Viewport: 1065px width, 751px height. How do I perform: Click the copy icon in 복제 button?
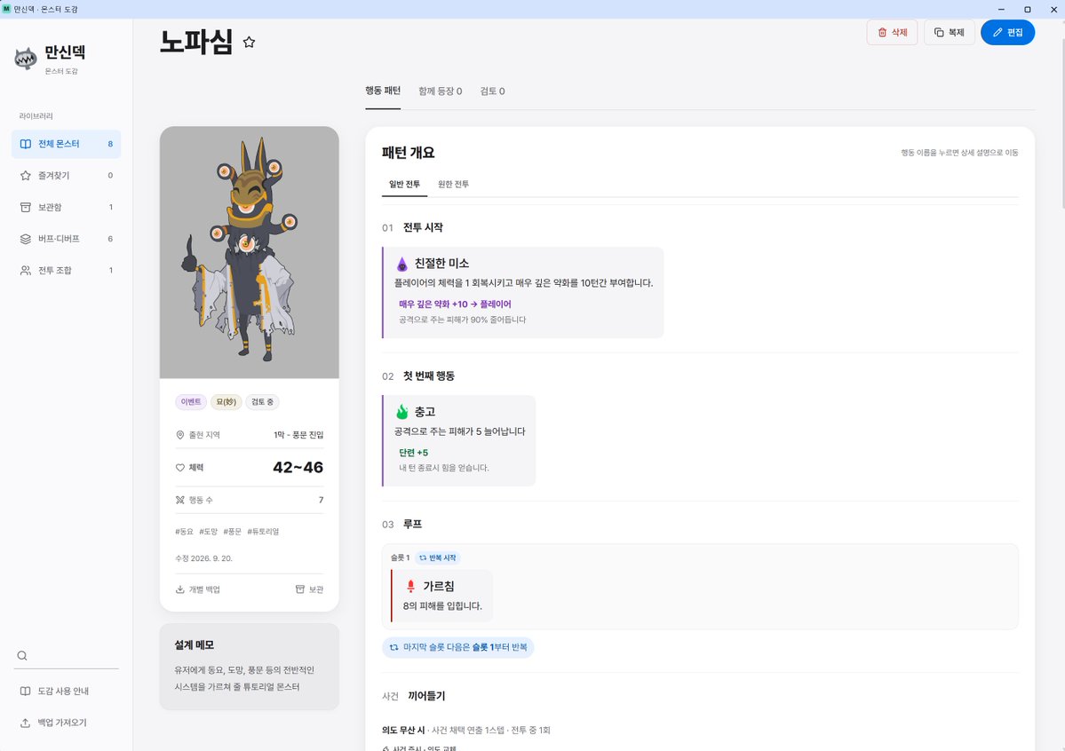click(939, 33)
